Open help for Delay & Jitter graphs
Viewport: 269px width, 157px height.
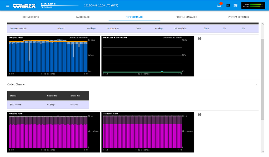point(200,39)
